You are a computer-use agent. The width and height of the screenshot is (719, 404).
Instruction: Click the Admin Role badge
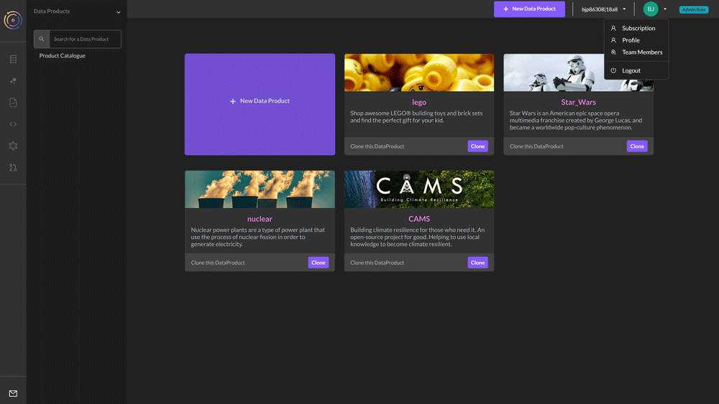(693, 9)
